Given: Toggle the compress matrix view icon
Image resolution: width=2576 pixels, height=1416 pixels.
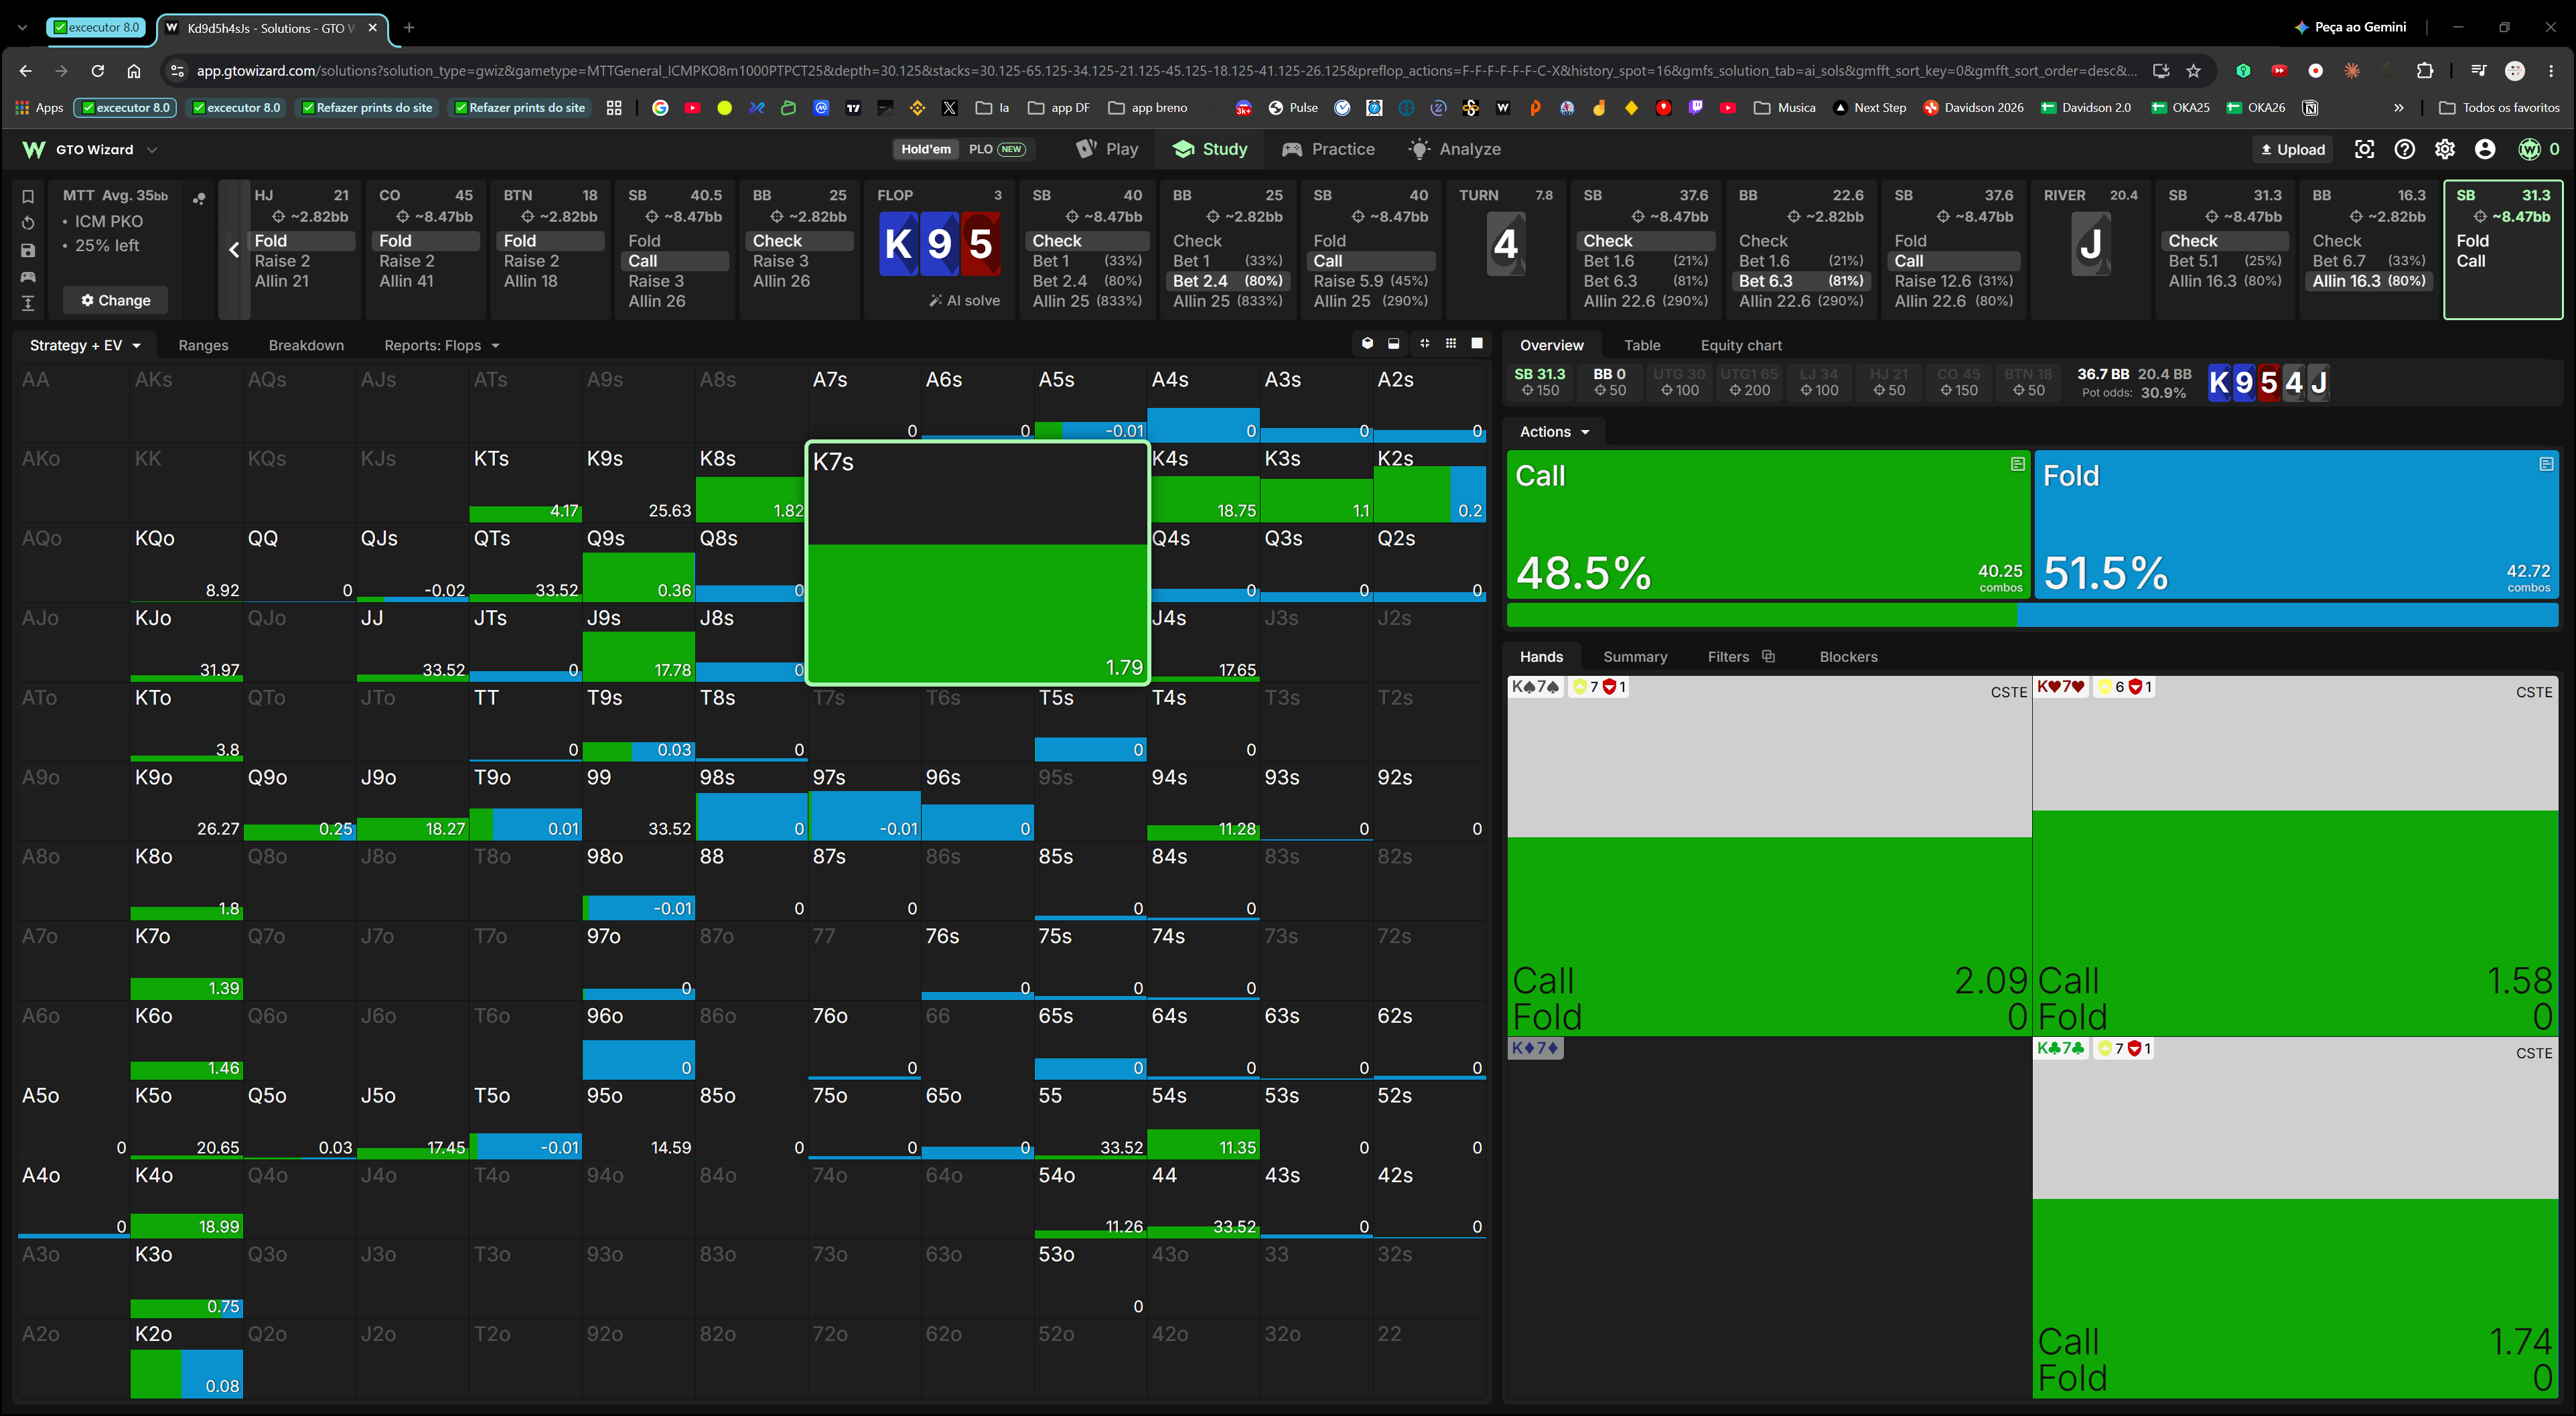Looking at the screenshot, I should point(1424,344).
